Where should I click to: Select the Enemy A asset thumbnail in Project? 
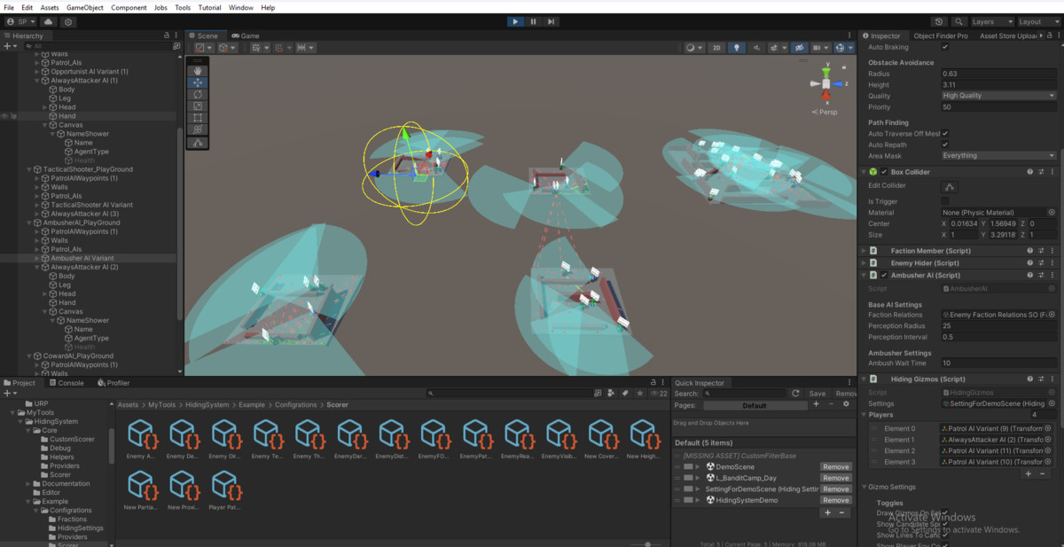pyautogui.click(x=142, y=434)
